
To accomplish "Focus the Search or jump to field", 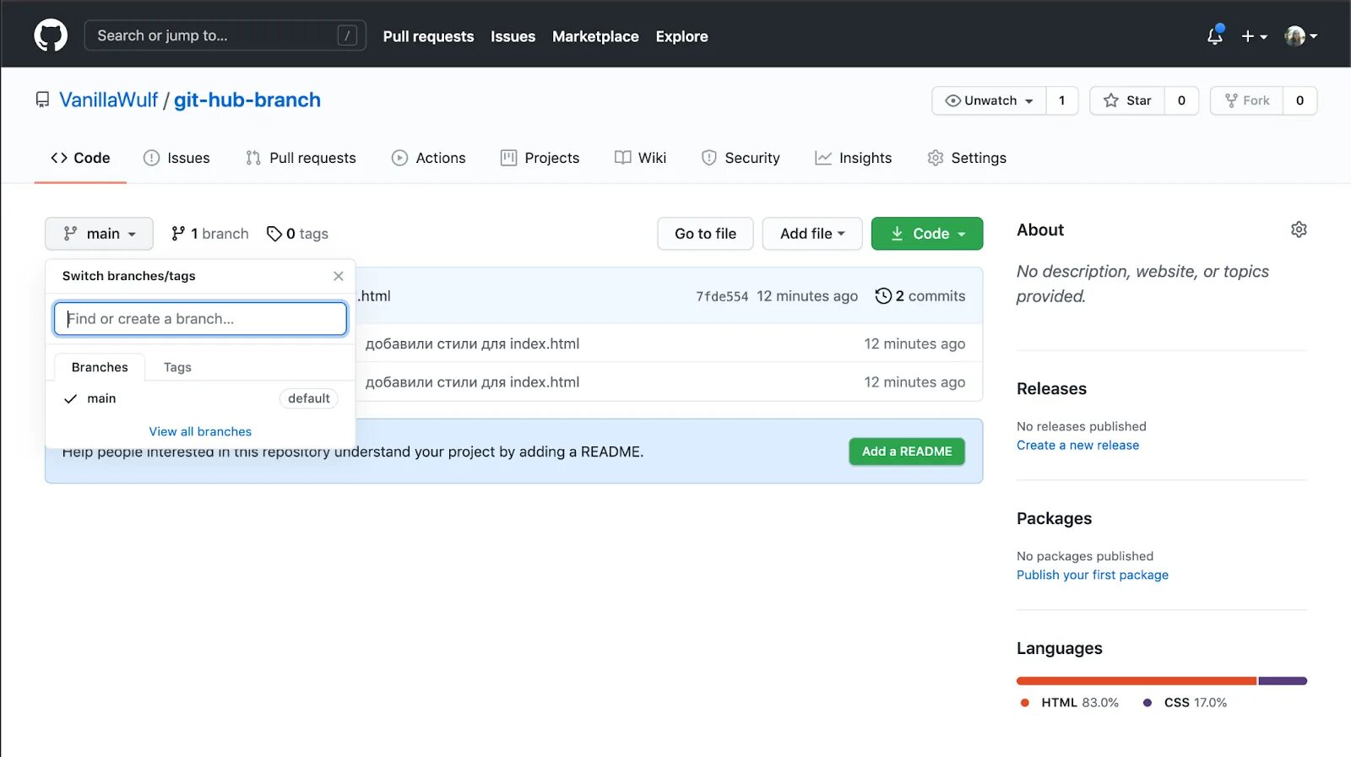I will pyautogui.click(x=225, y=35).
